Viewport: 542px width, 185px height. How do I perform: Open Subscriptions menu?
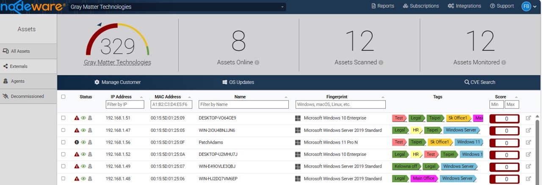[421, 6]
